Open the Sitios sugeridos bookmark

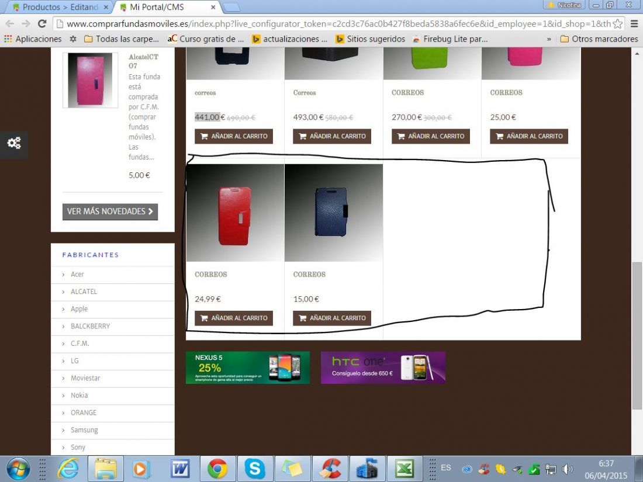tap(370, 39)
